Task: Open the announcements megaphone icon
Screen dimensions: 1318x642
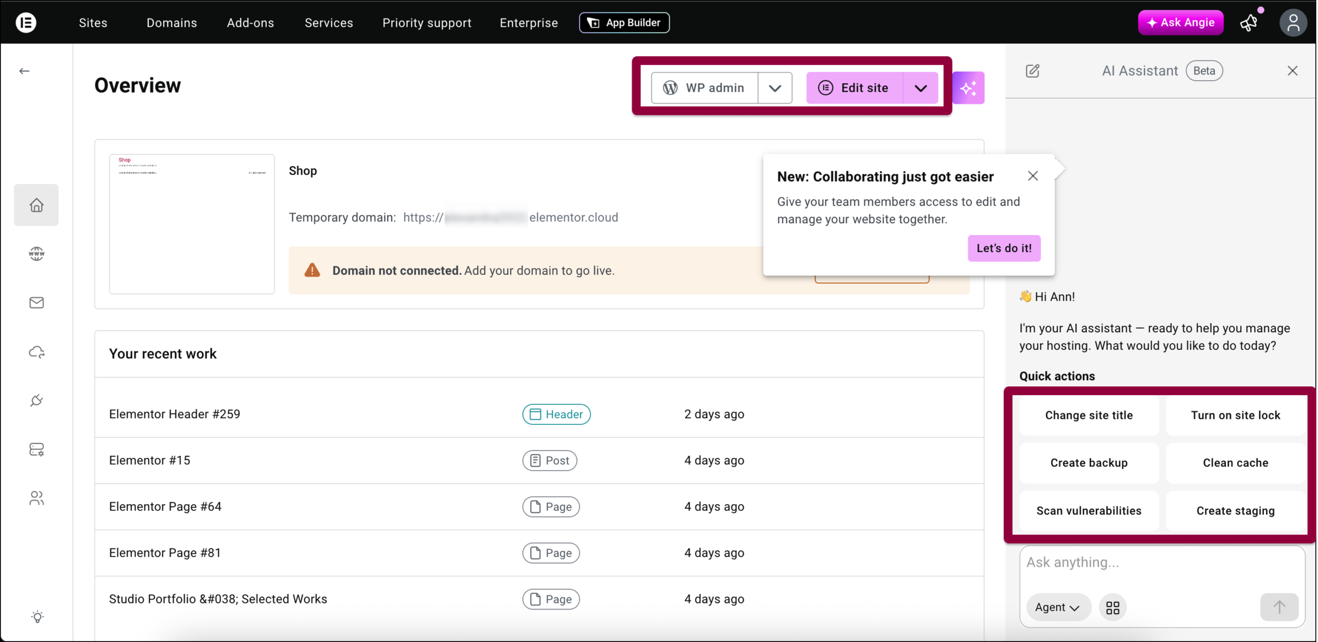Action: (1249, 23)
